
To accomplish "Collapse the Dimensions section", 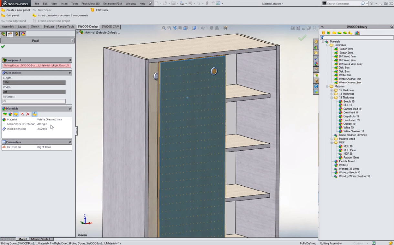I will coord(70,73).
